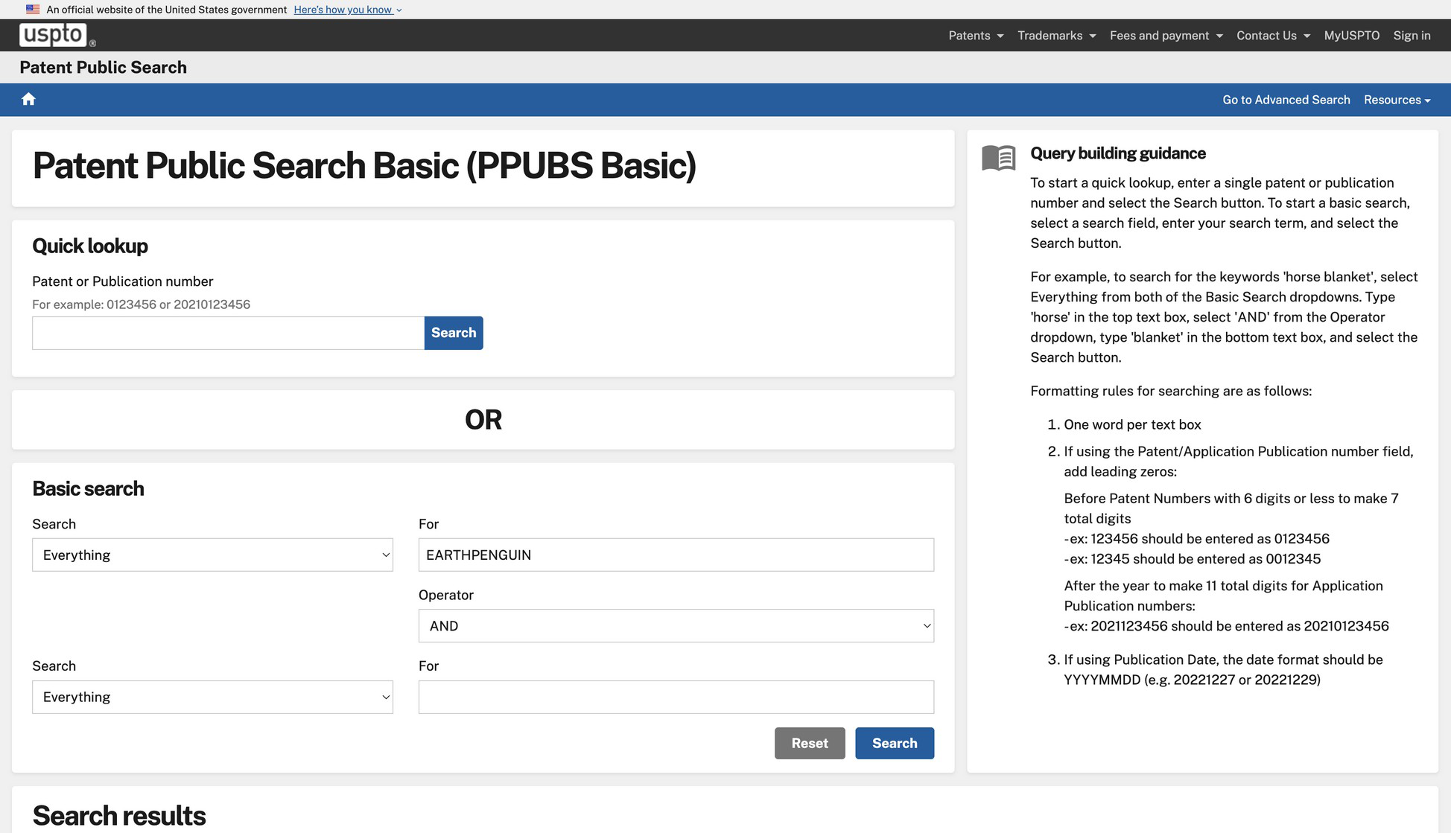The image size is (1451, 833).
Task: Open the Contact Us menu
Action: coord(1273,35)
